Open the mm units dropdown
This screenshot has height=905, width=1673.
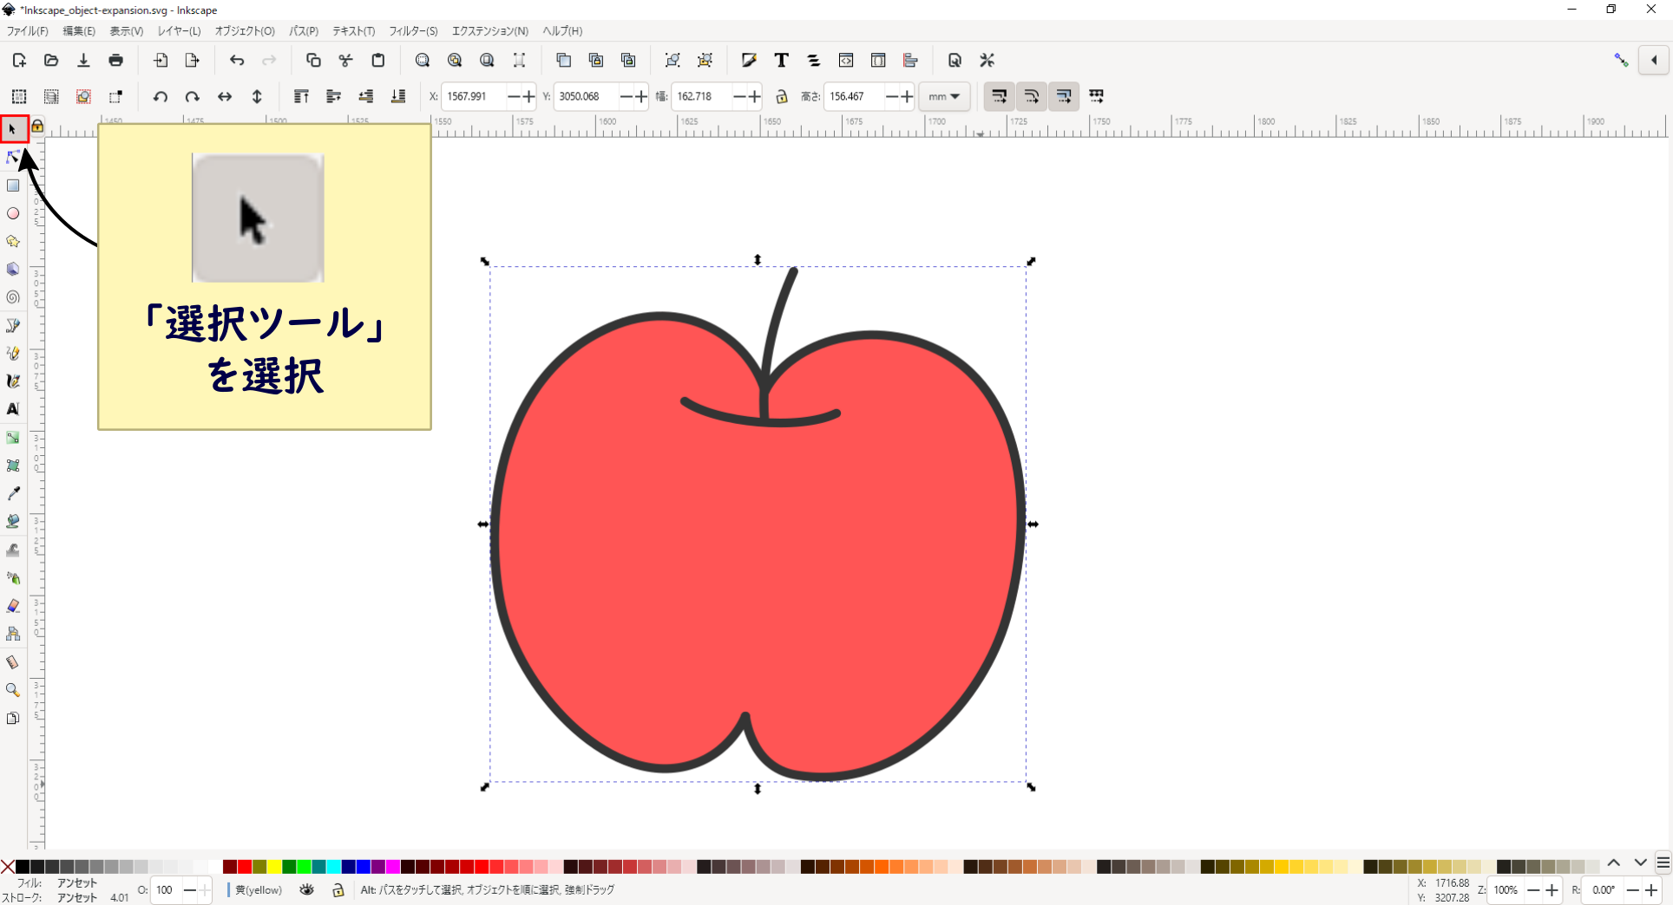click(944, 96)
